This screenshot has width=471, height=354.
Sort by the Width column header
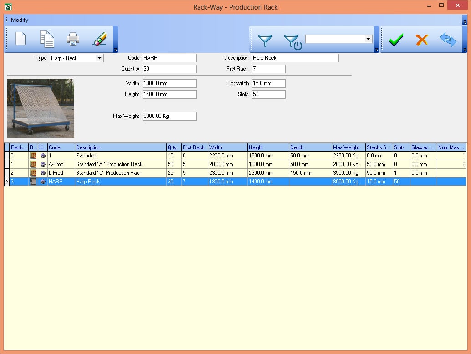(x=227, y=147)
